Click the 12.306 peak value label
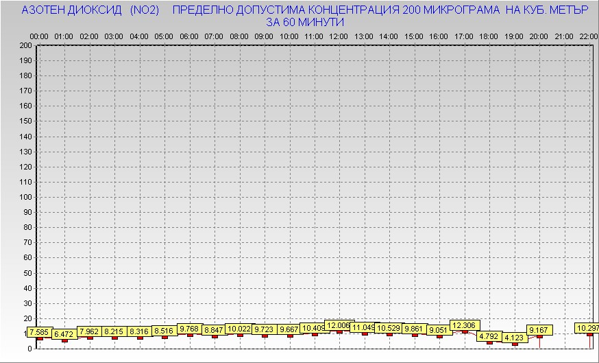Image resolution: width=599 pixels, height=363 pixels. [x=463, y=325]
